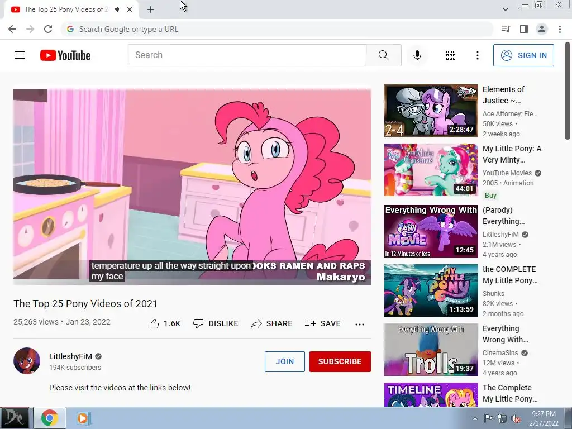
Task: Open the COMPLETE My Little Pony thumbnail
Action: click(x=431, y=290)
